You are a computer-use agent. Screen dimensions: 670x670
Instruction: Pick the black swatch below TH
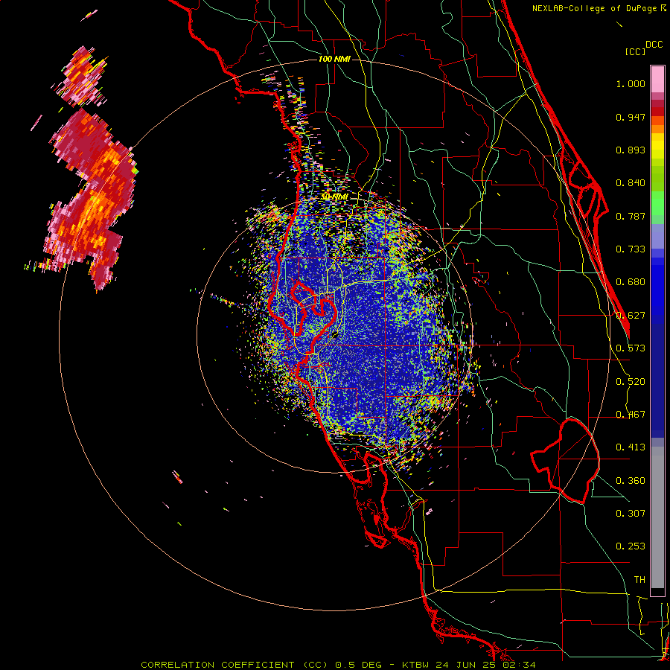657,592
